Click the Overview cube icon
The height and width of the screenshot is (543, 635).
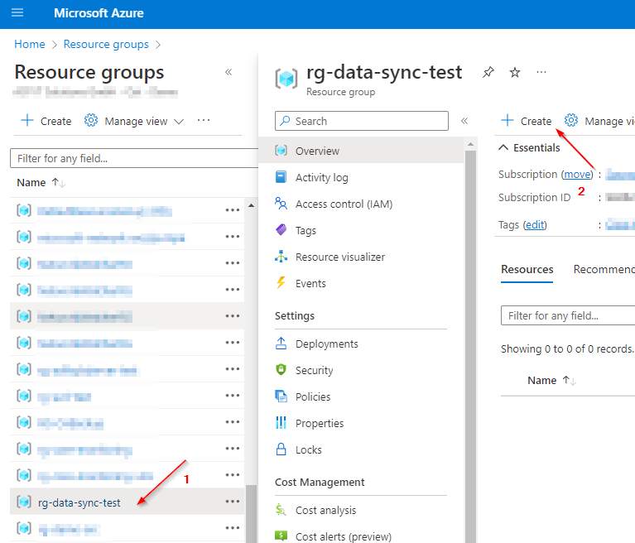pyautogui.click(x=281, y=151)
